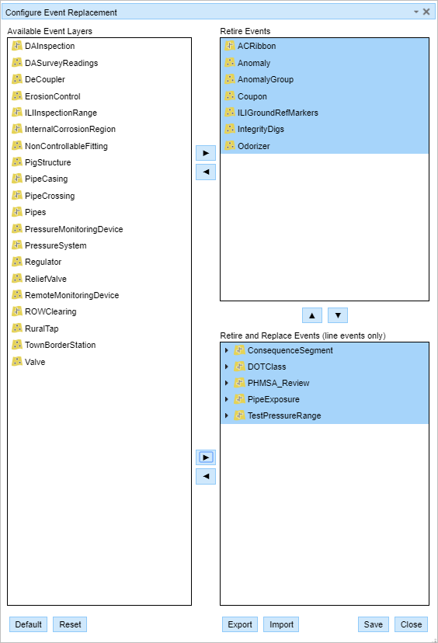Select TestPressureRange in Retire and Replace
Screen dimensions: 438x643
pos(325,415)
